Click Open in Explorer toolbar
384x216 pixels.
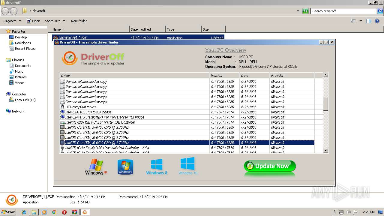[x=33, y=21]
